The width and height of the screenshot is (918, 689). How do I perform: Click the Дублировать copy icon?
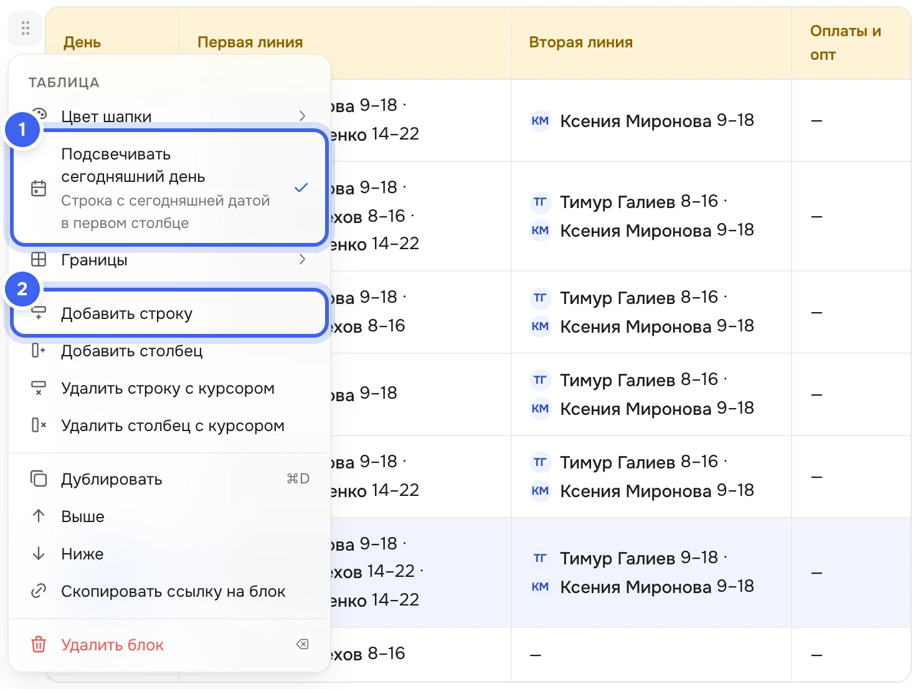(x=39, y=479)
